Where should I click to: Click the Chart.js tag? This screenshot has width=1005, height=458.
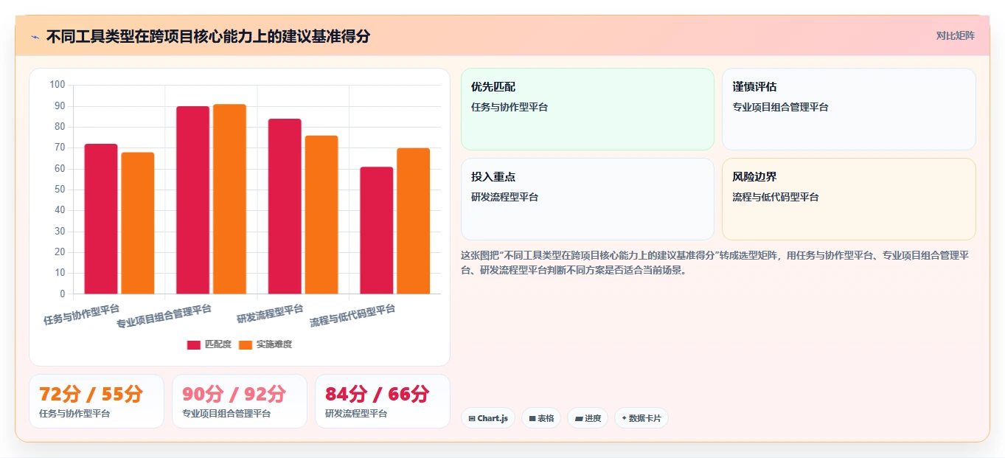[x=488, y=418]
